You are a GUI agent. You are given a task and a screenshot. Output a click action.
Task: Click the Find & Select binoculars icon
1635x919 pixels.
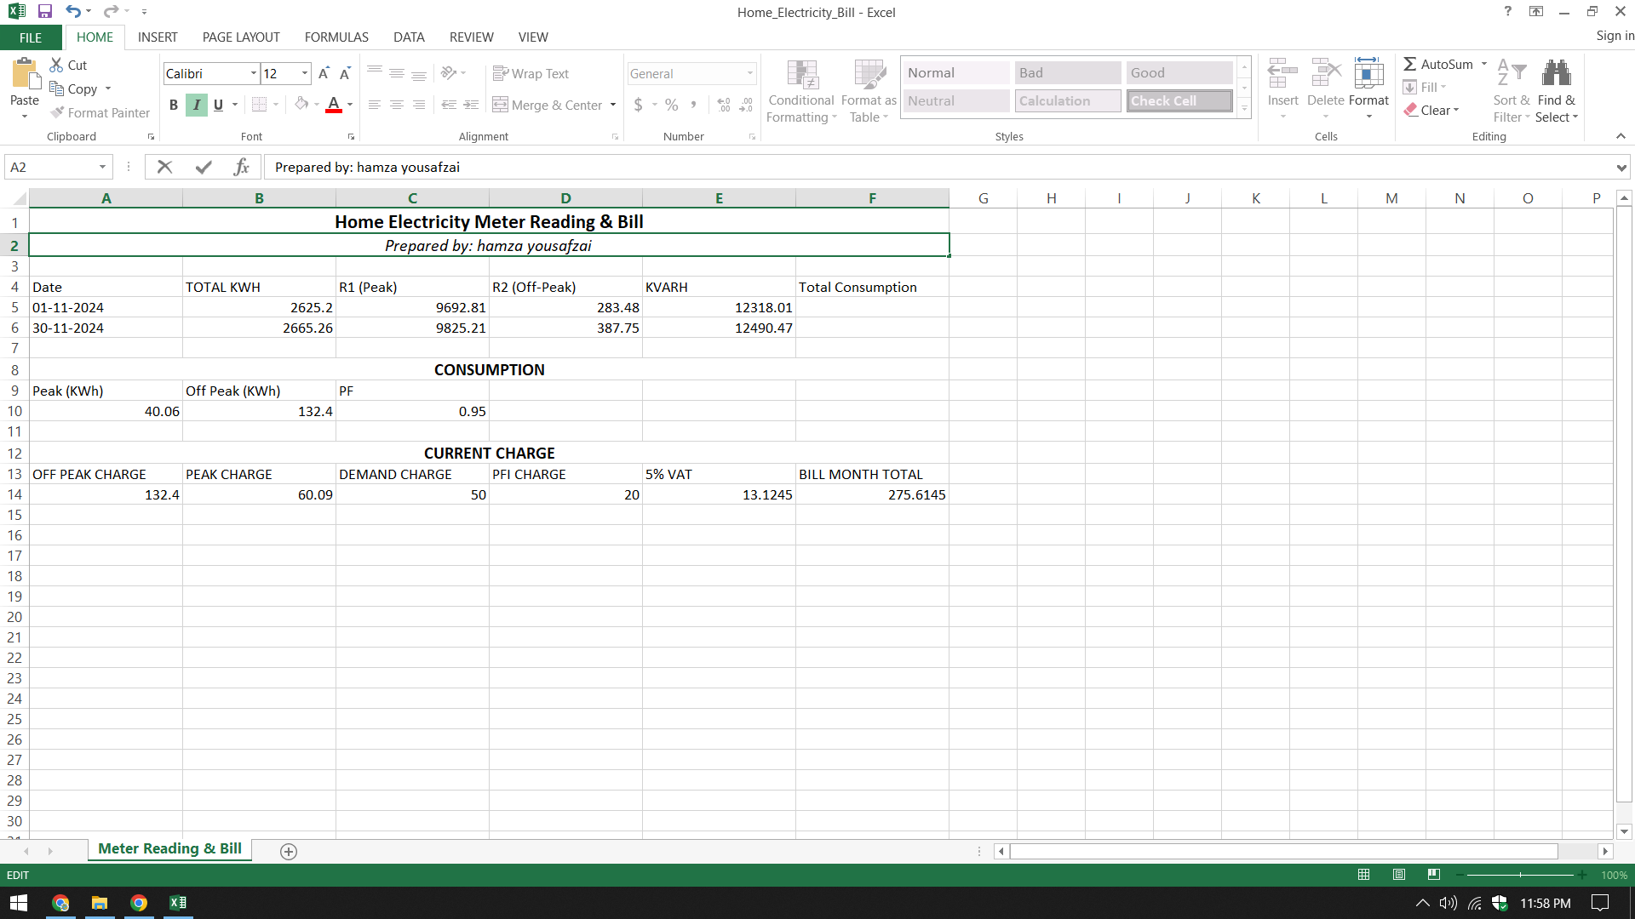1557,73
